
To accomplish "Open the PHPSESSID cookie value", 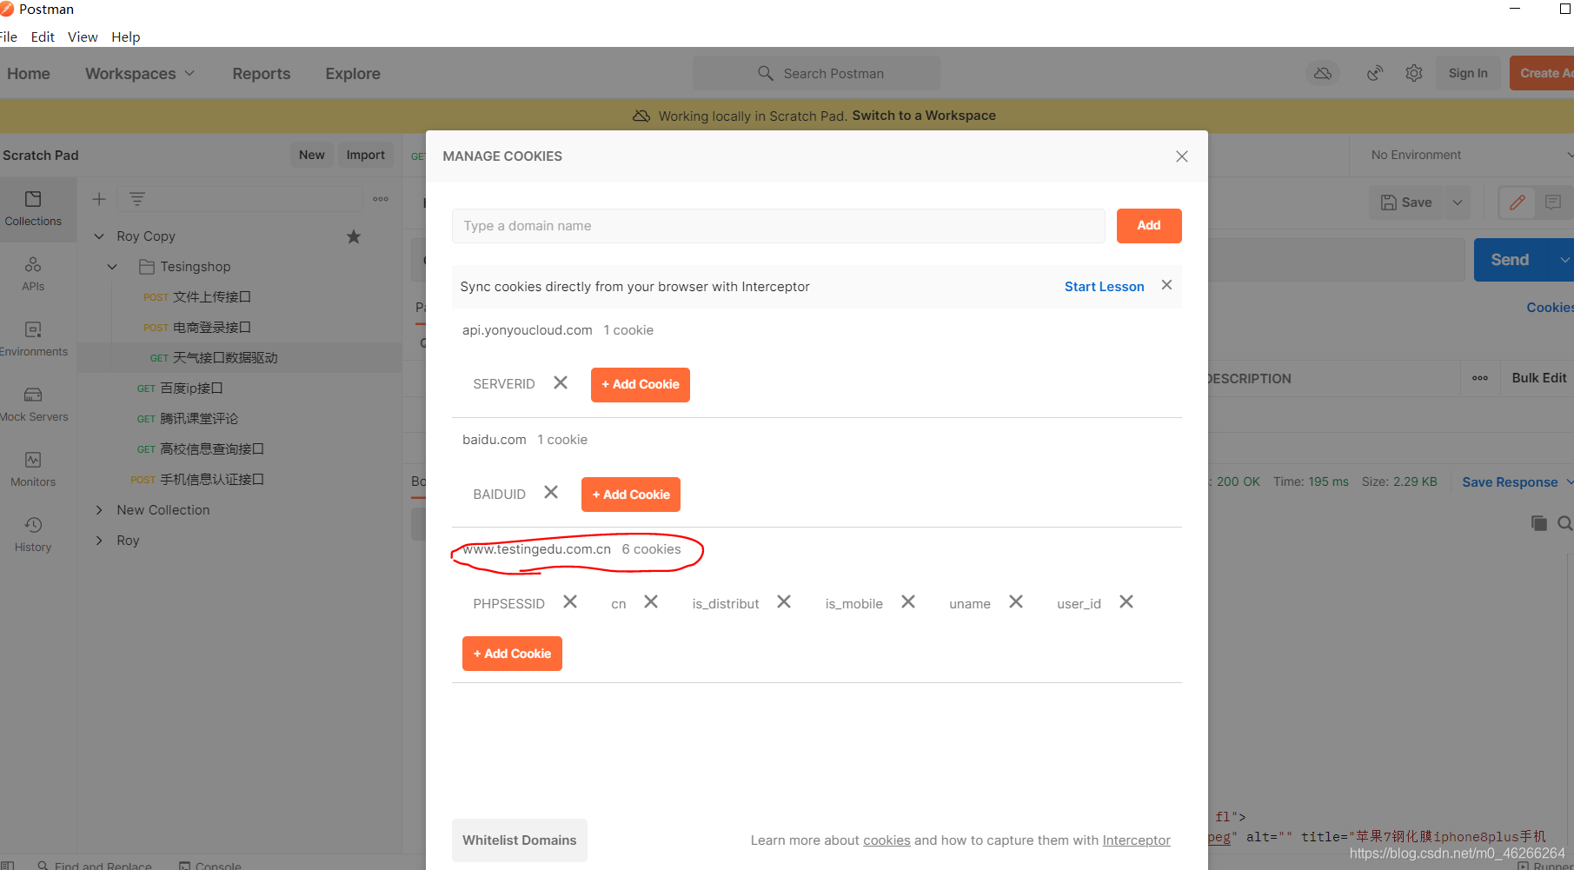I will (508, 604).
